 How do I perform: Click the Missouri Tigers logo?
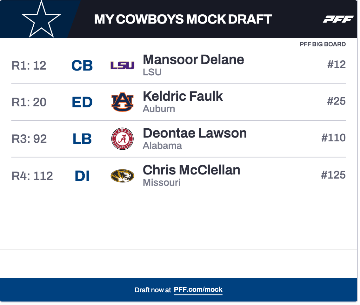[x=122, y=176]
